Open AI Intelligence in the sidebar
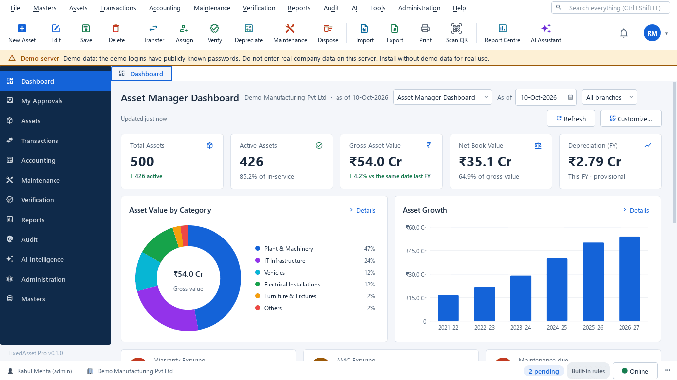This screenshot has width=677, height=380. [x=56, y=259]
